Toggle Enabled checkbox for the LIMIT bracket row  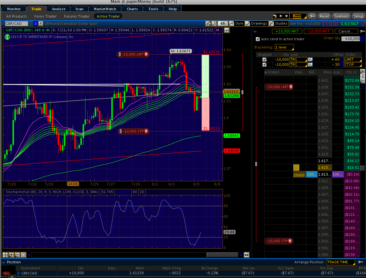[x=265, y=60]
